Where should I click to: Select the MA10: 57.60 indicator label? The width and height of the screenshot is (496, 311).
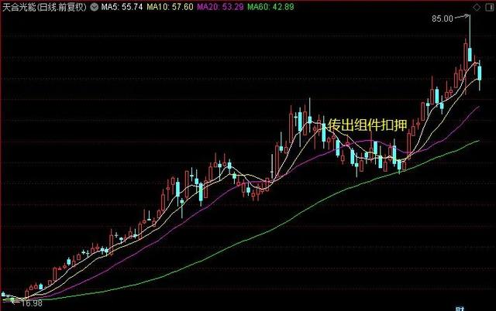[170, 7]
